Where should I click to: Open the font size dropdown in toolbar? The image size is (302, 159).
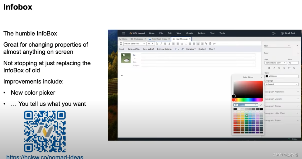pos(151,44)
